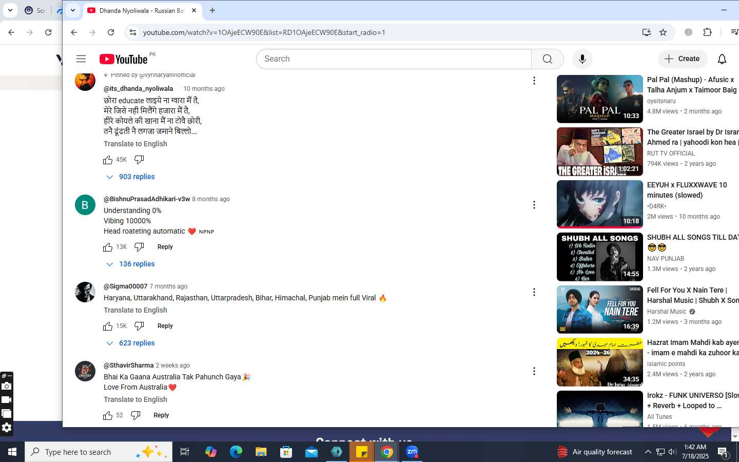Click the Create button

682,59
